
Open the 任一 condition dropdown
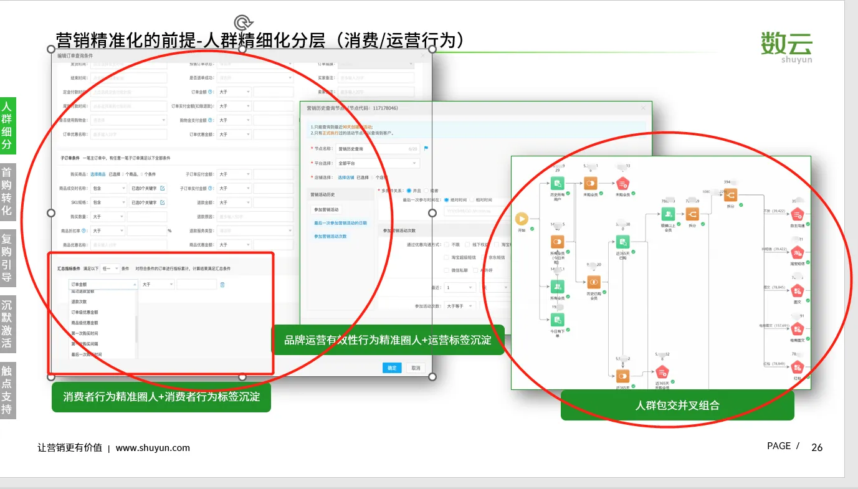109,268
